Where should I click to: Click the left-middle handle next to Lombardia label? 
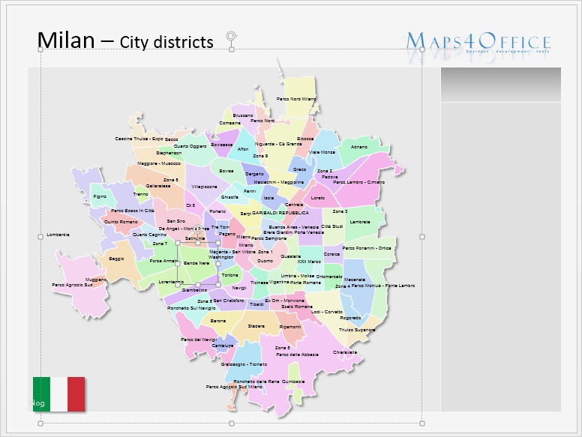(40, 237)
